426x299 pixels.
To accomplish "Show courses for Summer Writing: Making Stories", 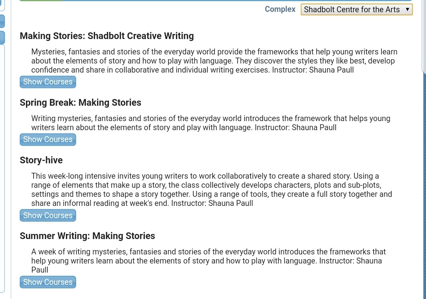I will (48, 282).
